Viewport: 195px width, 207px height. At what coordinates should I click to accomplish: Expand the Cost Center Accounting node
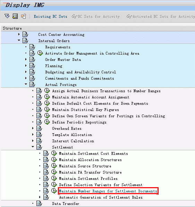click(x=19, y=34)
